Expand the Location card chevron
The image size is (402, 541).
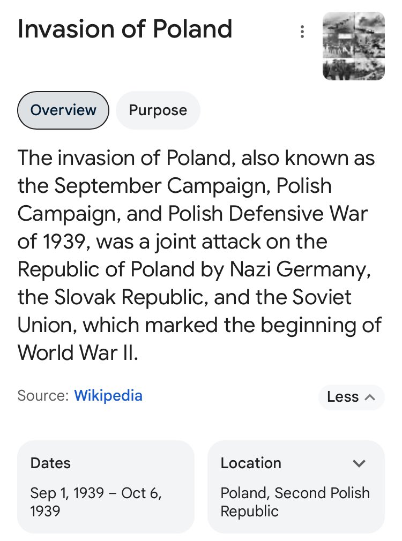tap(359, 463)
